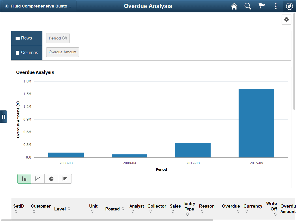Open the pivot grid options gear icon

tap(286, 19)
